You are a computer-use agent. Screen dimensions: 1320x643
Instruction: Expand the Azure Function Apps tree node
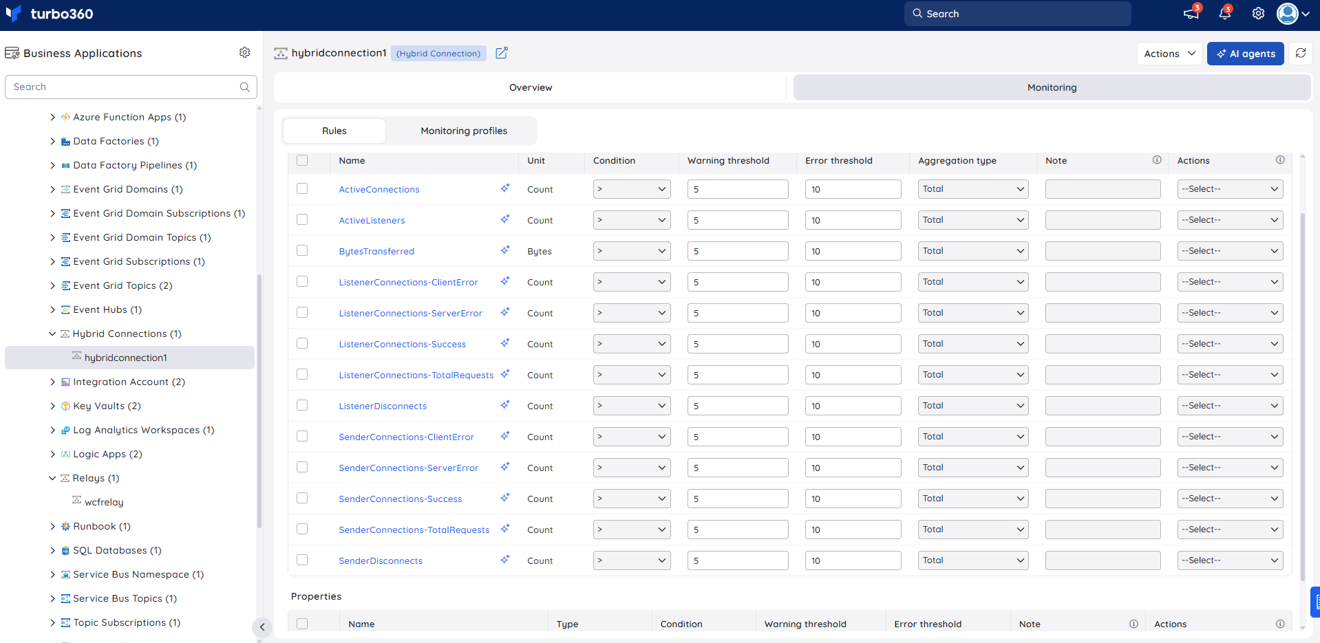click(x=53, y=118)
